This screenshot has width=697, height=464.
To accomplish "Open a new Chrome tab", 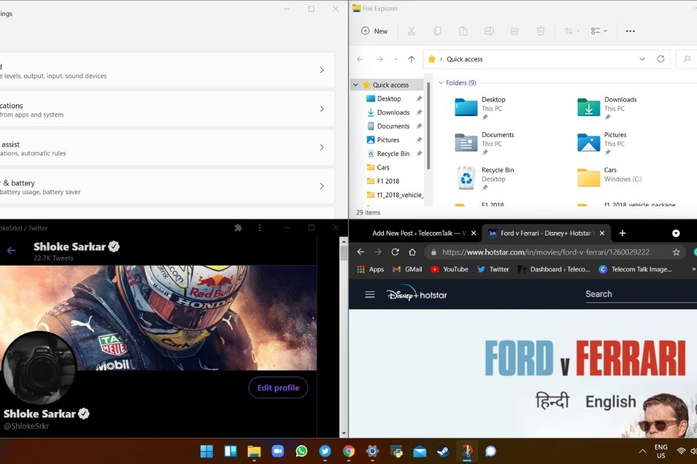I will point(622,233).
